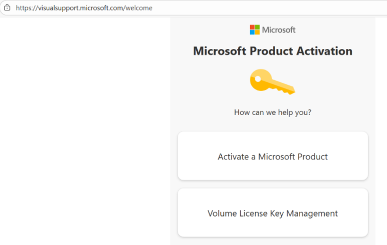Click the red square of Microsoft logo
This screenshot has height=245, width=387.
(x=252, y=27)
